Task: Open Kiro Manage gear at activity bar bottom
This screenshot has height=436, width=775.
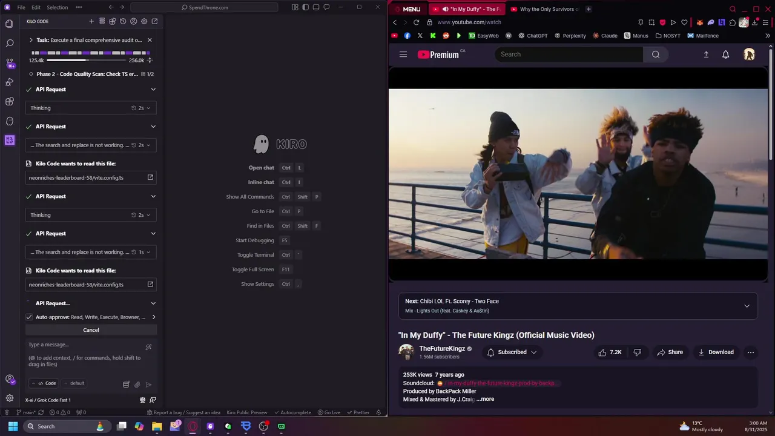Action: pos(9,398)
